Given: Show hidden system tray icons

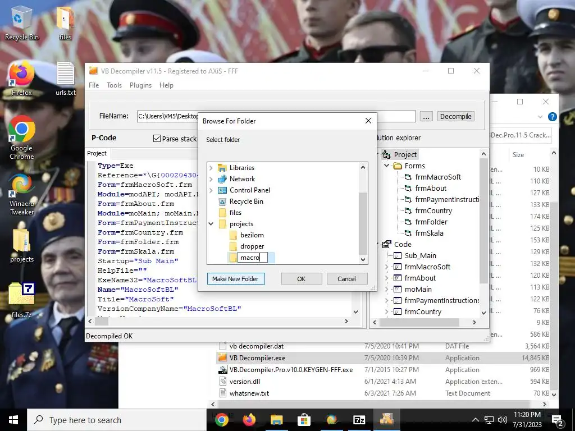Looking at the screenshot, I should click(475, 420).
